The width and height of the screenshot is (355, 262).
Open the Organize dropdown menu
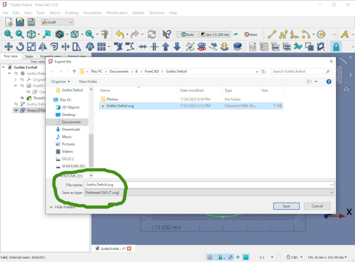pyautogui.click(x=60, y=81)
